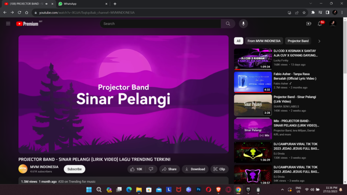Open the notifications bell

[320, 24]
